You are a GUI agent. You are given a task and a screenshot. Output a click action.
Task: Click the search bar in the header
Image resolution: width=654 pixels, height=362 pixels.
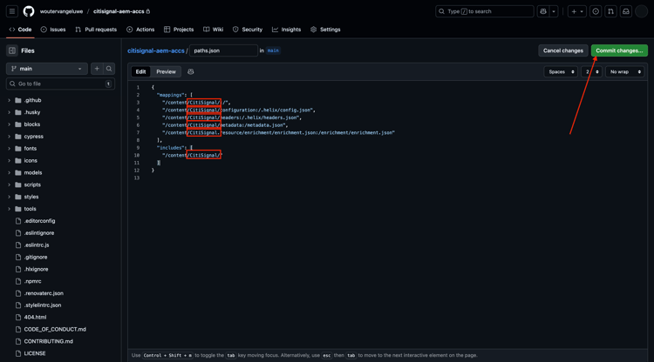484,11
